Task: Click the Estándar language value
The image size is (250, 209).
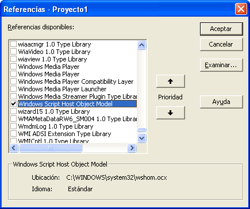Action: pos(80,189)
